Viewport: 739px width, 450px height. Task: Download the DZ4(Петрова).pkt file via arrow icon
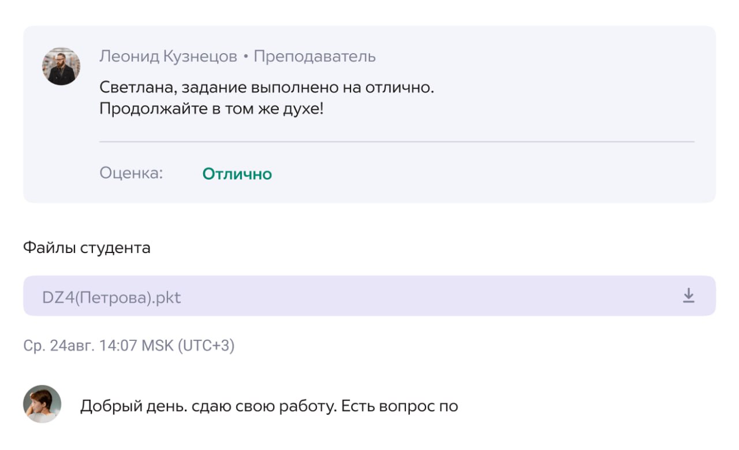pyautogui.click(x=688, y=296)
